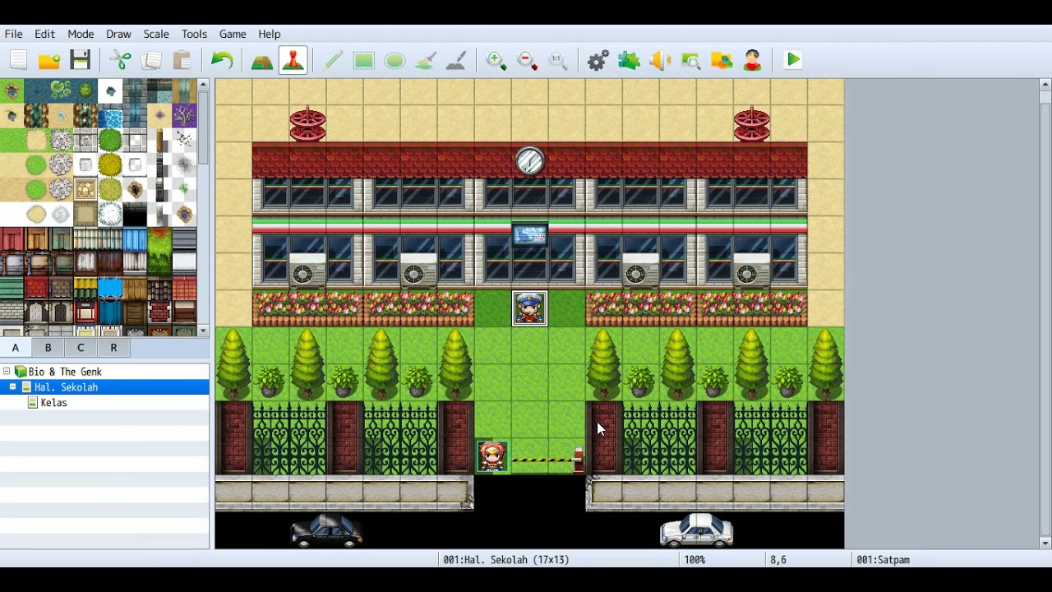The height and width of the screenshot is (592, 1052).
Task: Select the Rectangle drawing tool
Action: (x=364, y=60)
